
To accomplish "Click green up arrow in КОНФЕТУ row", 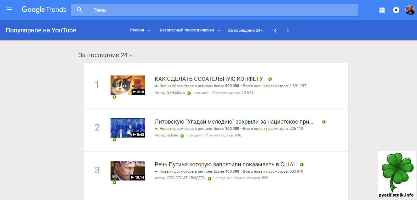I will tap(156, 86).
